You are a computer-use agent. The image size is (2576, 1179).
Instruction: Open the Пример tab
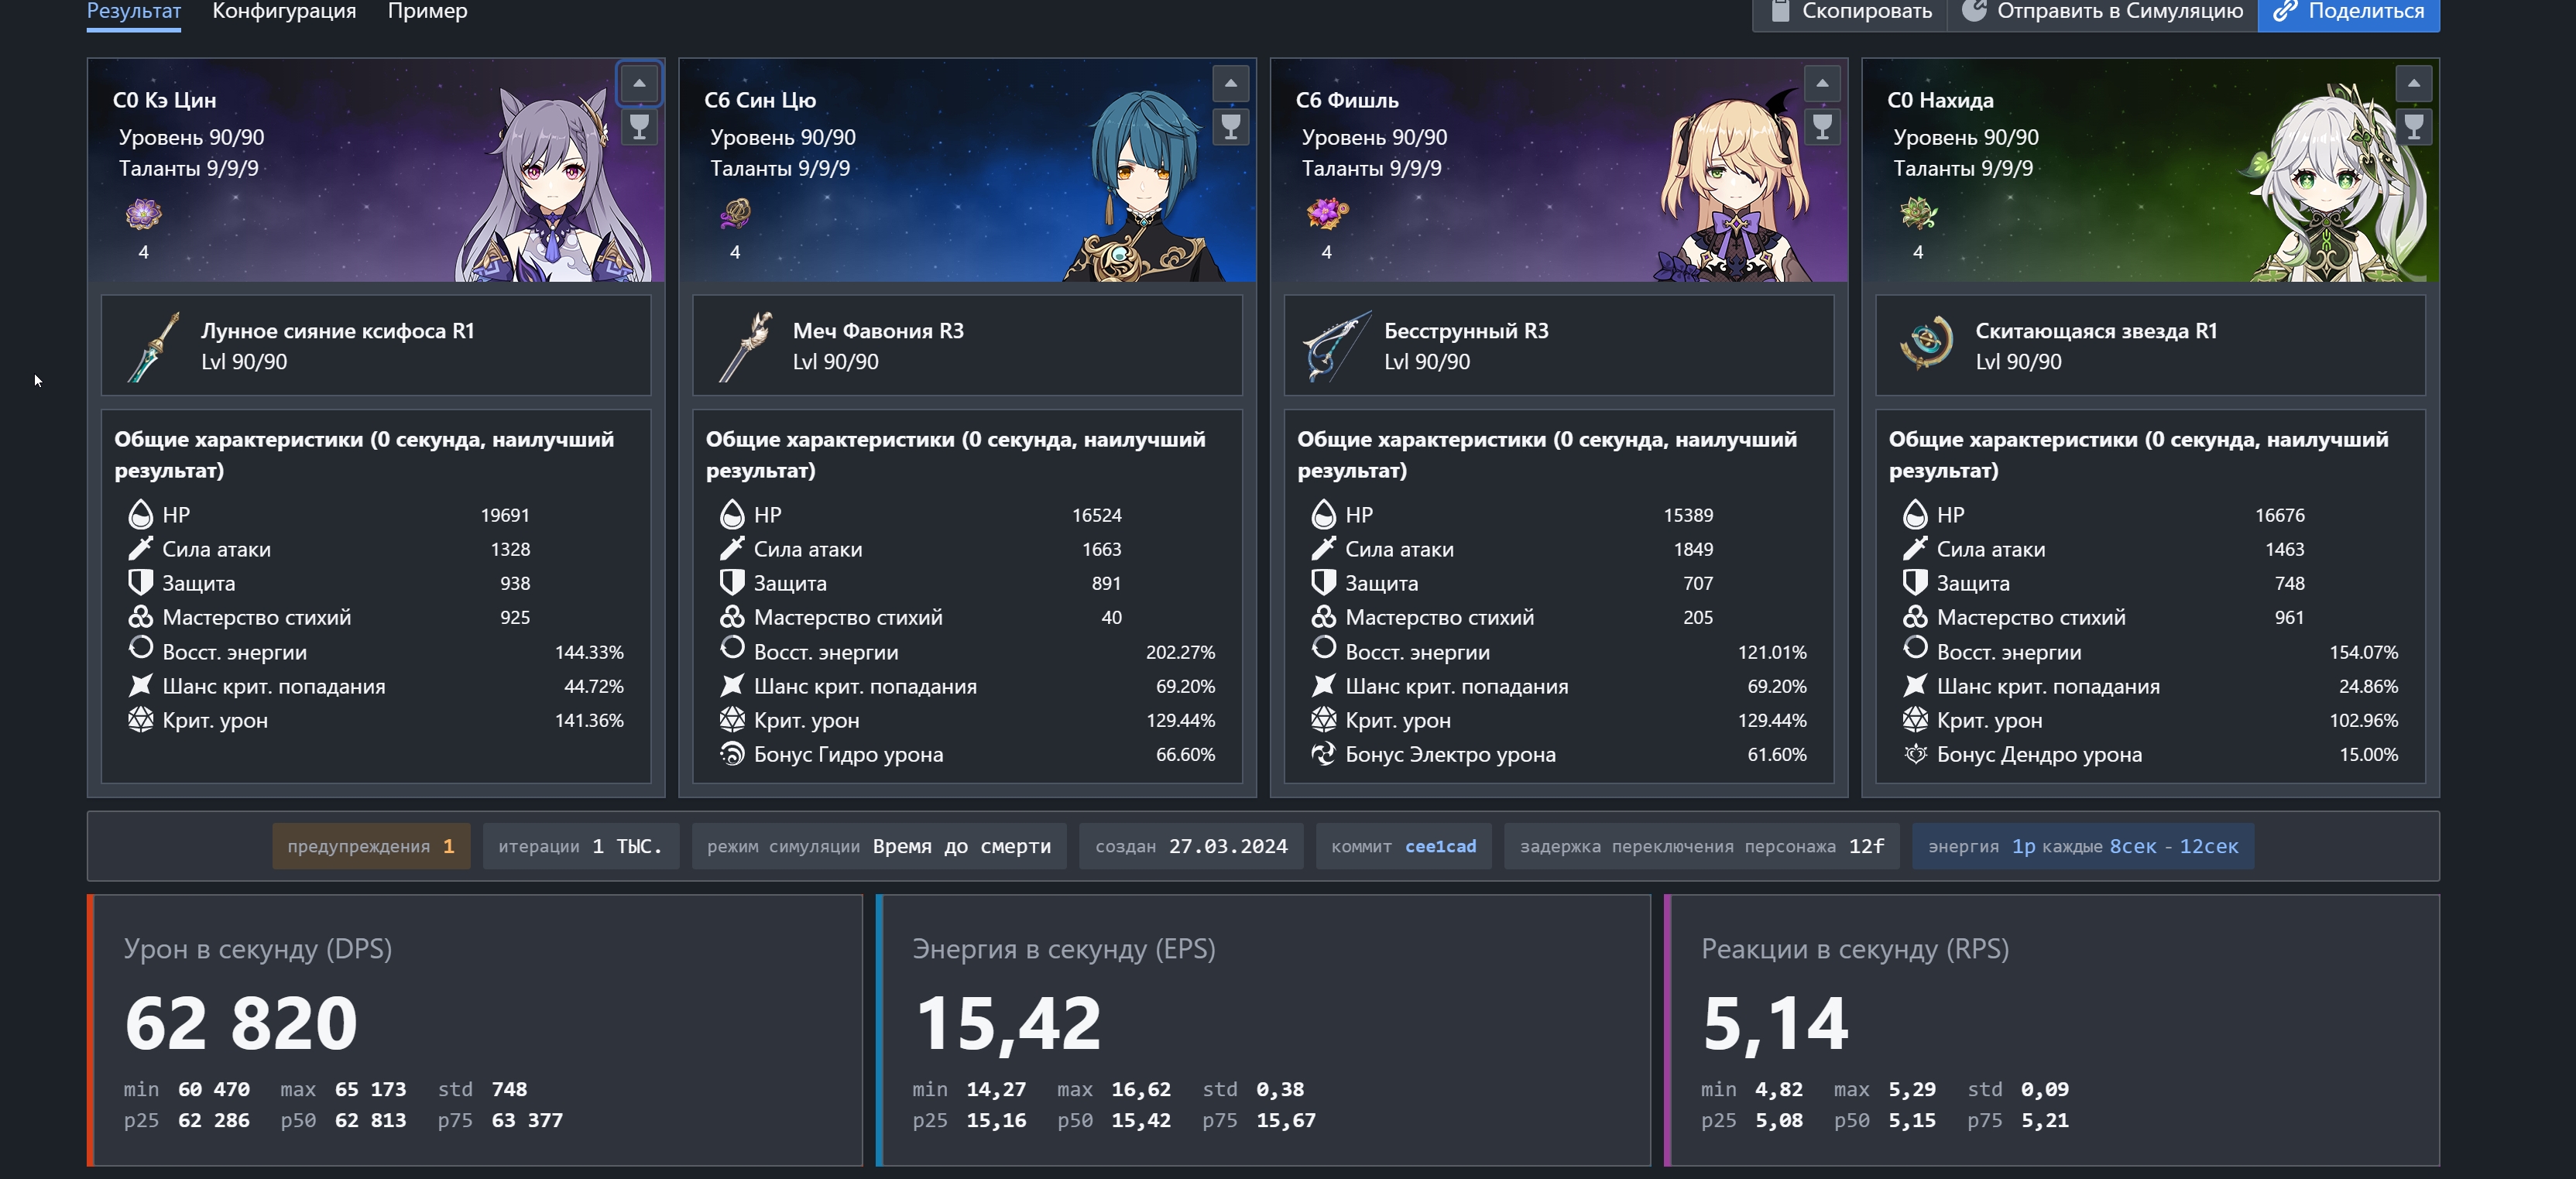point(427,12)
